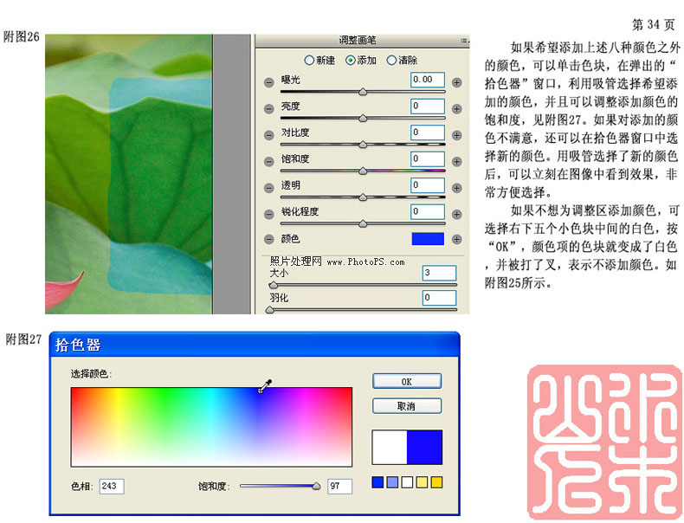The image size is (684, 523).
Task: Click the 曝光 slider handle
Action: point(363,92)
